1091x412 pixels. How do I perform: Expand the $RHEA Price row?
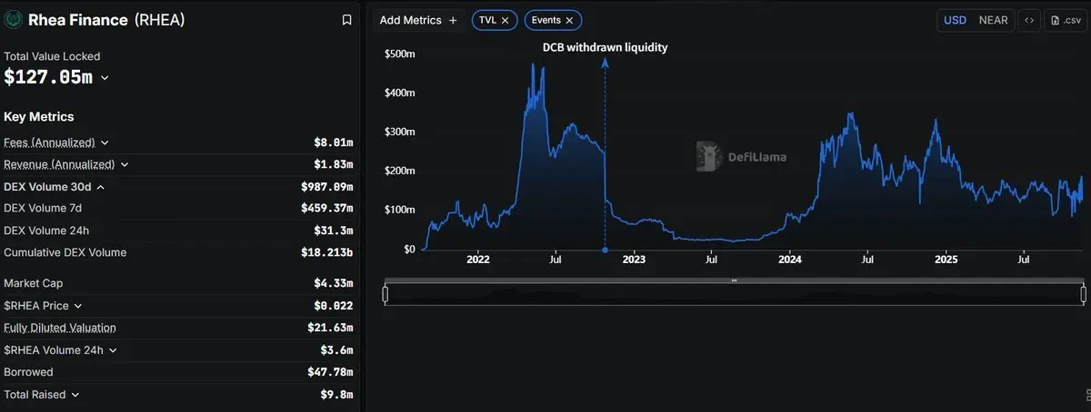[77, 306]
